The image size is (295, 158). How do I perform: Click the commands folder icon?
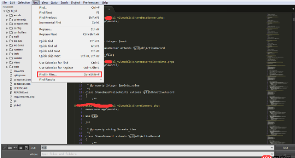(11, 20)
